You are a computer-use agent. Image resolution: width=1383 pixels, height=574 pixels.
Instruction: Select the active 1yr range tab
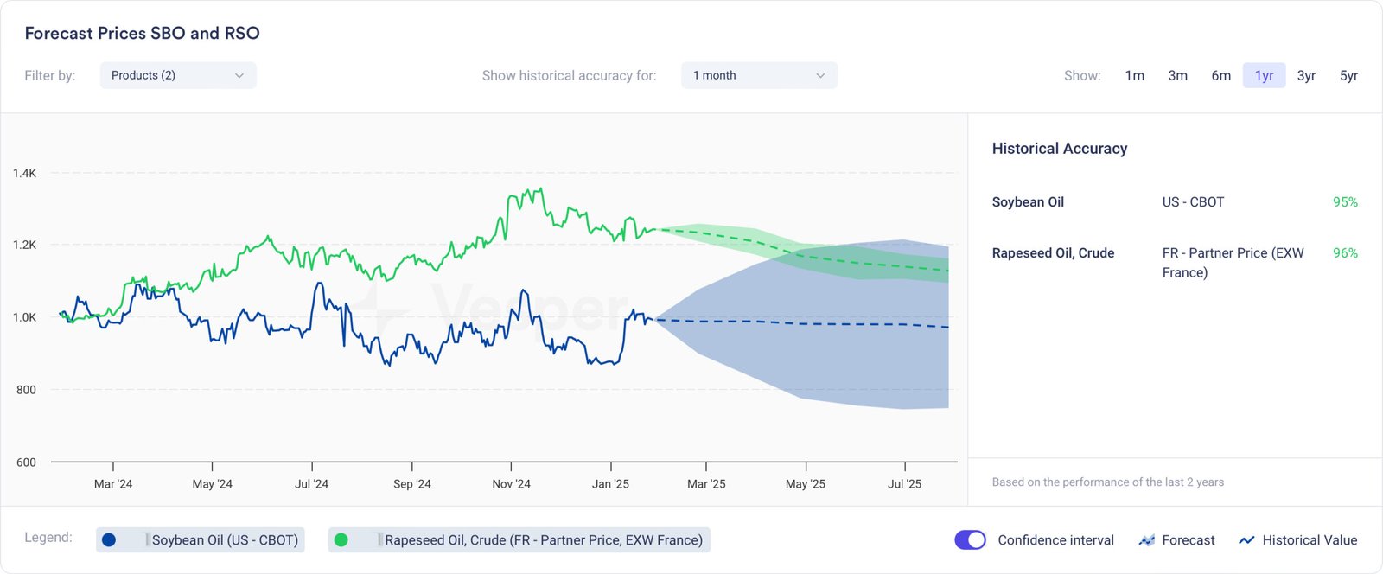(x=1264, y=75)
